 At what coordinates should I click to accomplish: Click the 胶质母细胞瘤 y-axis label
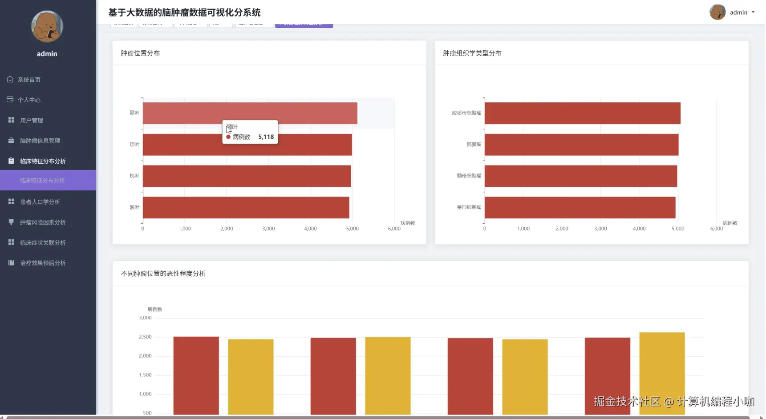(466, 113)
